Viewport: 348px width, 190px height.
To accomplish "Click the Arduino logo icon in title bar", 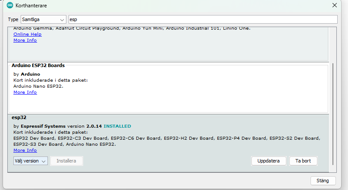I will point(10,5).
